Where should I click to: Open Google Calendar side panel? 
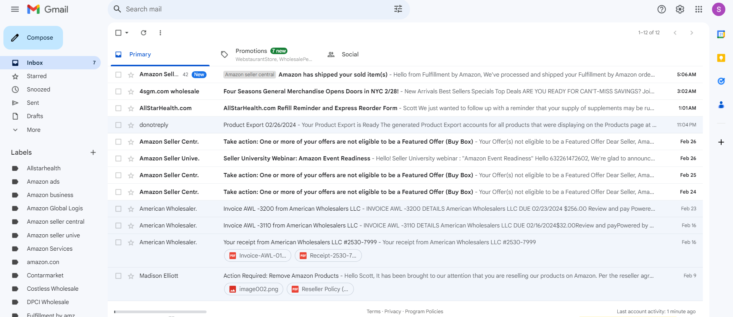tap(721, 34)
